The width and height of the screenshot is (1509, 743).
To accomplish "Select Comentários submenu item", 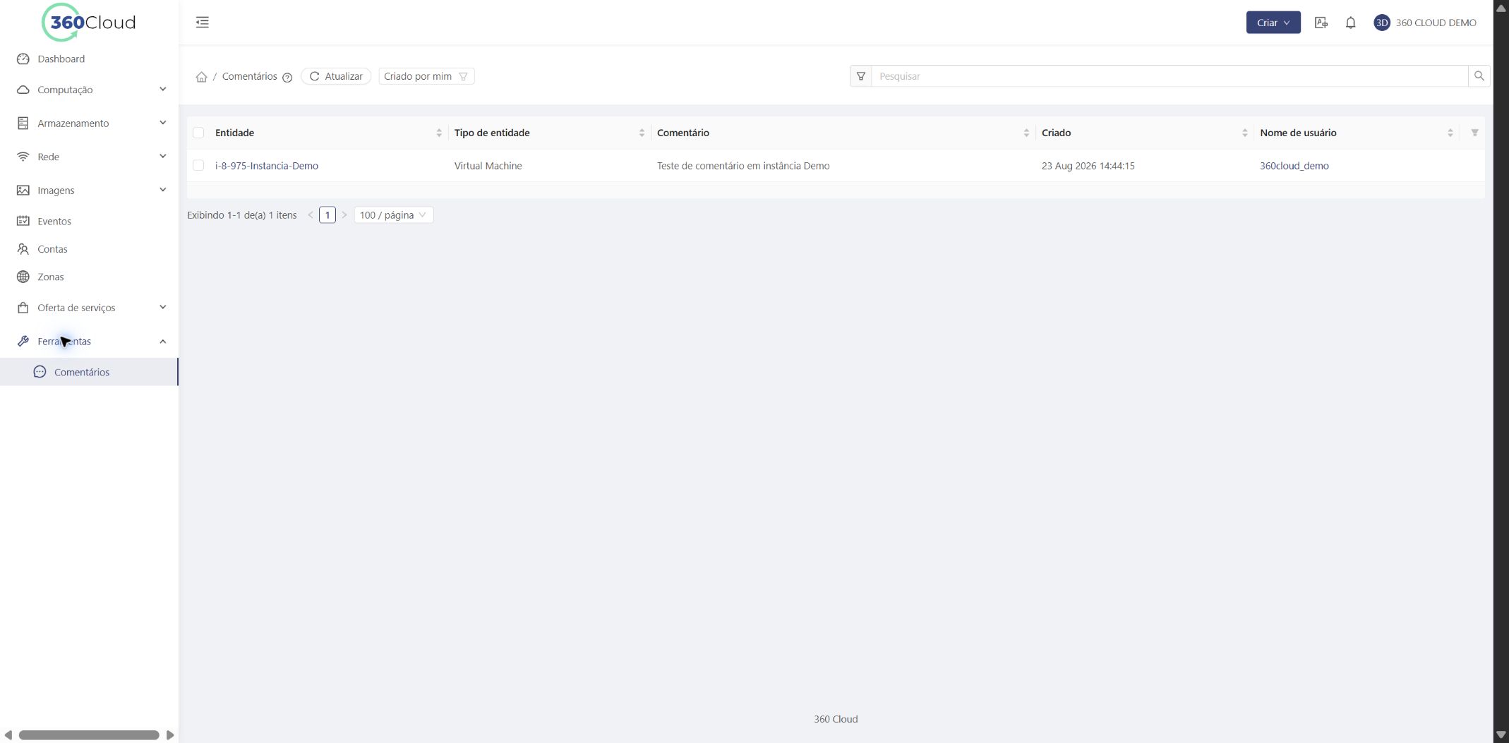I will [x=89, y=372].
